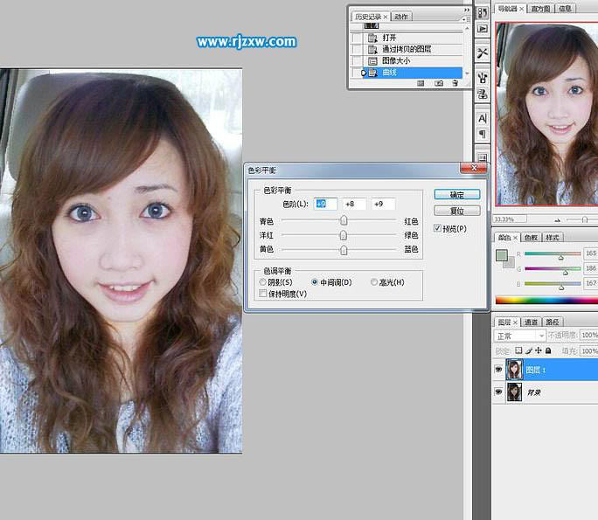Click the lock all padlock icon in Layers
598x520 pixels.
click(547, 350)
